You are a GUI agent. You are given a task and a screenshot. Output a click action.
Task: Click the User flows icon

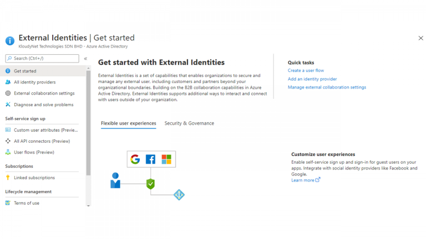coord(8,152)
